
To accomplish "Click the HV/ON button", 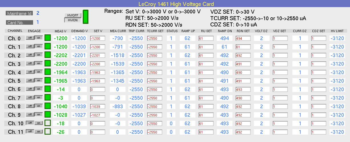I will click(x=73, y=20).
